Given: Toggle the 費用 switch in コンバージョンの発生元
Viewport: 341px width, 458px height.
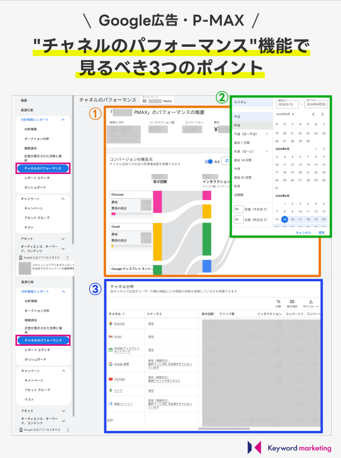Looking at the screenshot, I should (208, 162).
